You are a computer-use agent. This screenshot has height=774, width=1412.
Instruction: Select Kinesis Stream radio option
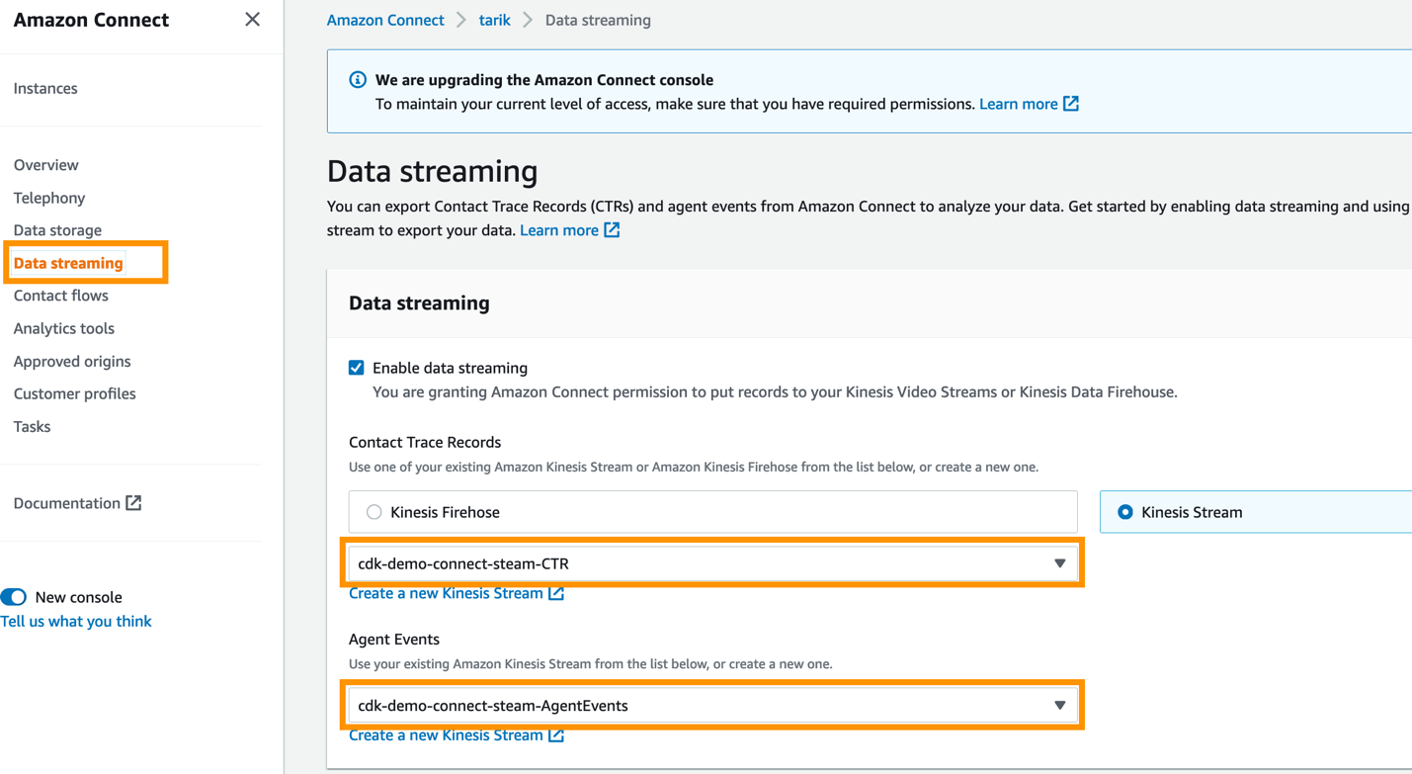1124,512
